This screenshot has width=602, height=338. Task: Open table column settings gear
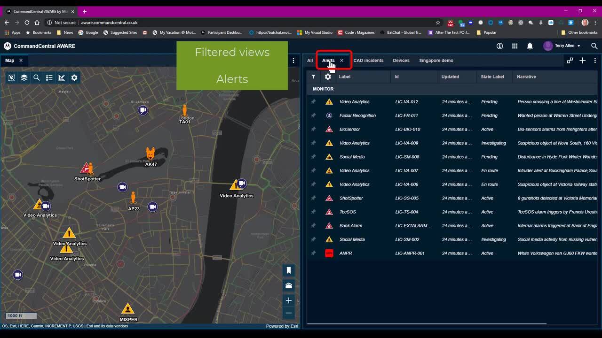pyautogui.click(x=328, y=77)
